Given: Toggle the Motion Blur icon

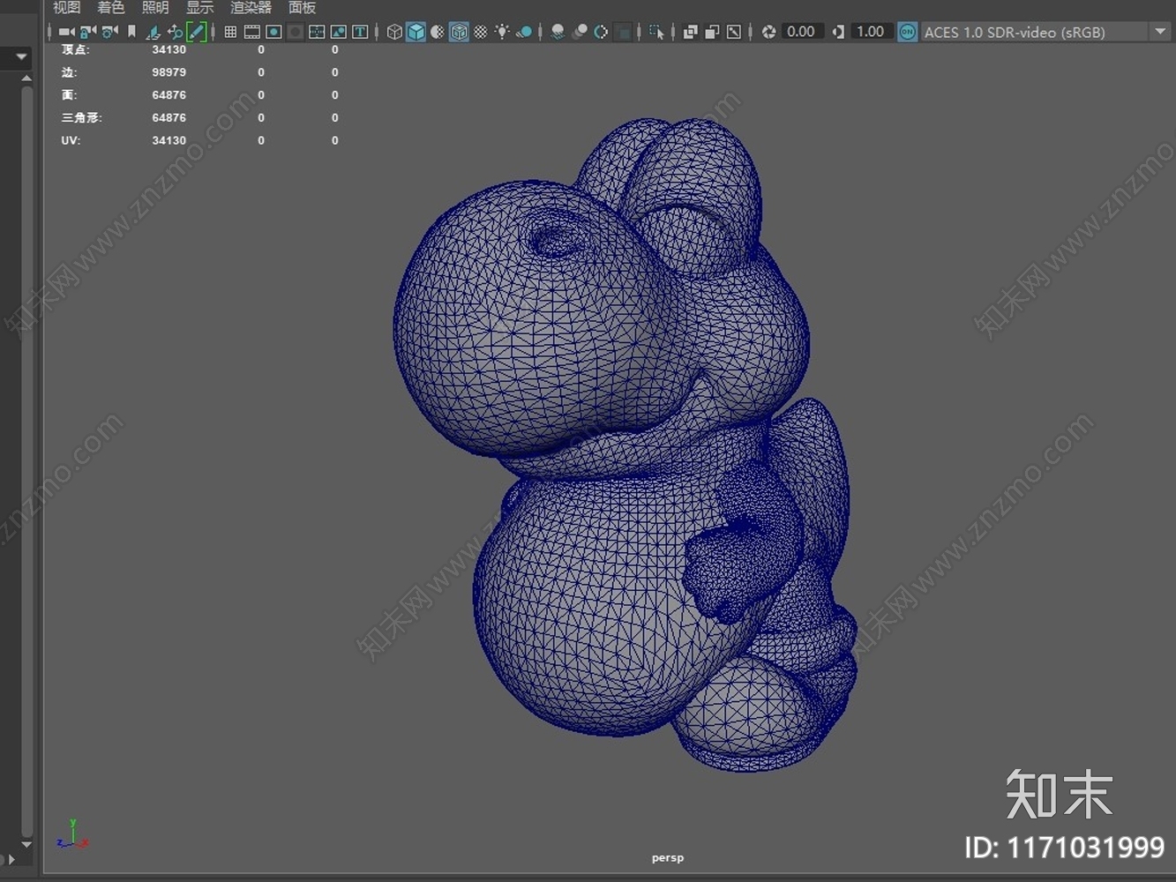Looking at the screenshot, I should click(580, 32).
